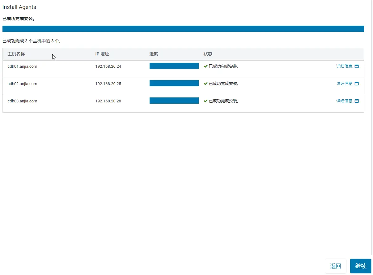
Task: Open details window icon for cdh03.anjia.com
Action: point(357,101)
